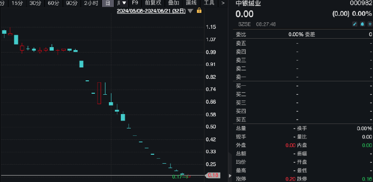Toggle 前复权 price adjustment mode
373x182 pixels.
(x=153, y=3)
